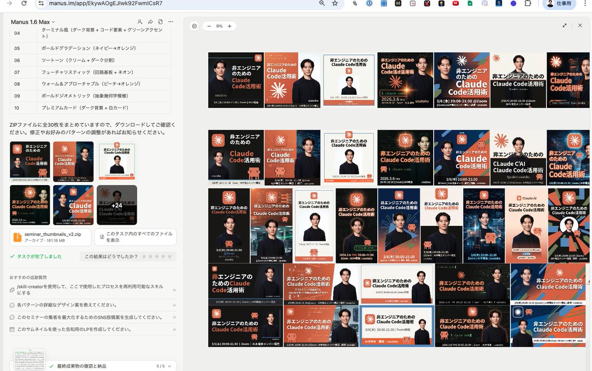Open the +24 more thumbnails tile

[x=117, y=205]
